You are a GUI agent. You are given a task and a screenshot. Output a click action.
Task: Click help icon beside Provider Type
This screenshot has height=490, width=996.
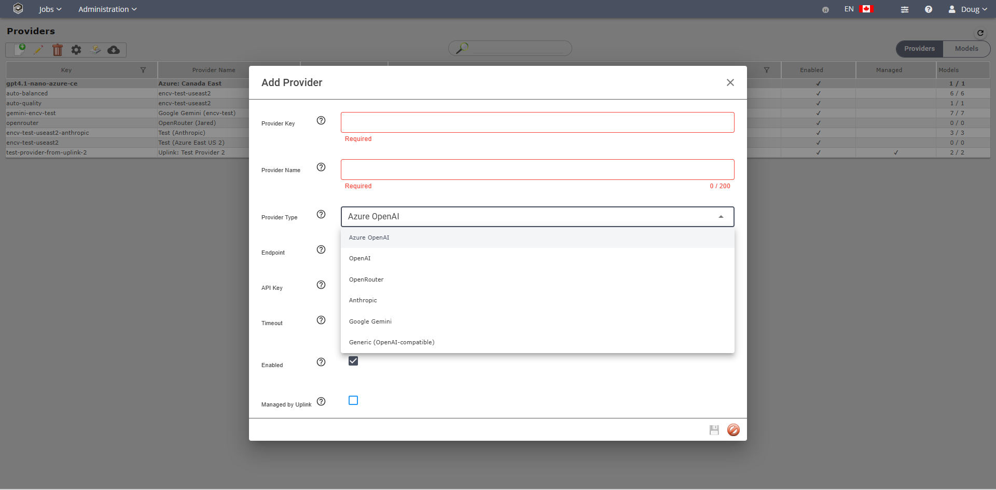tap(321, 214)
